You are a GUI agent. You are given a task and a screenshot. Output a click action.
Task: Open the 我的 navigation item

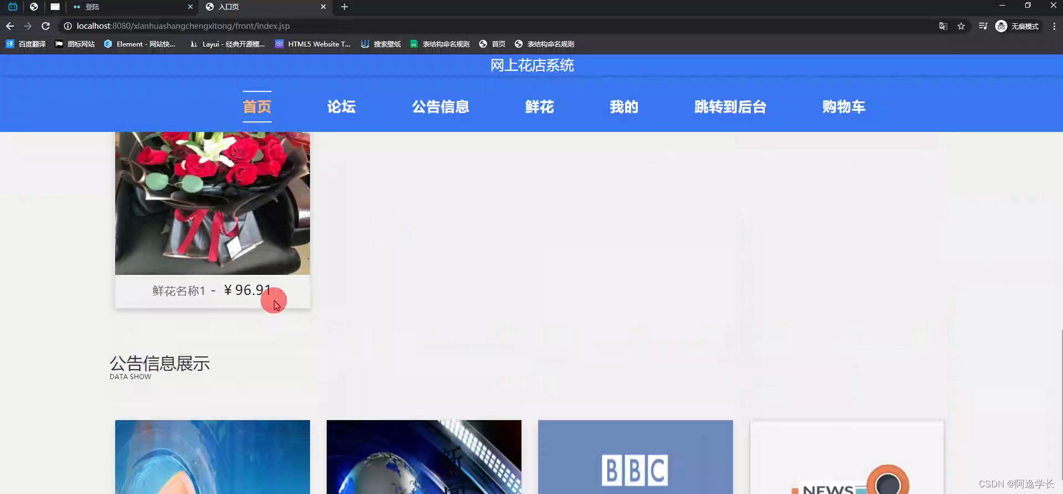point(624,107)
